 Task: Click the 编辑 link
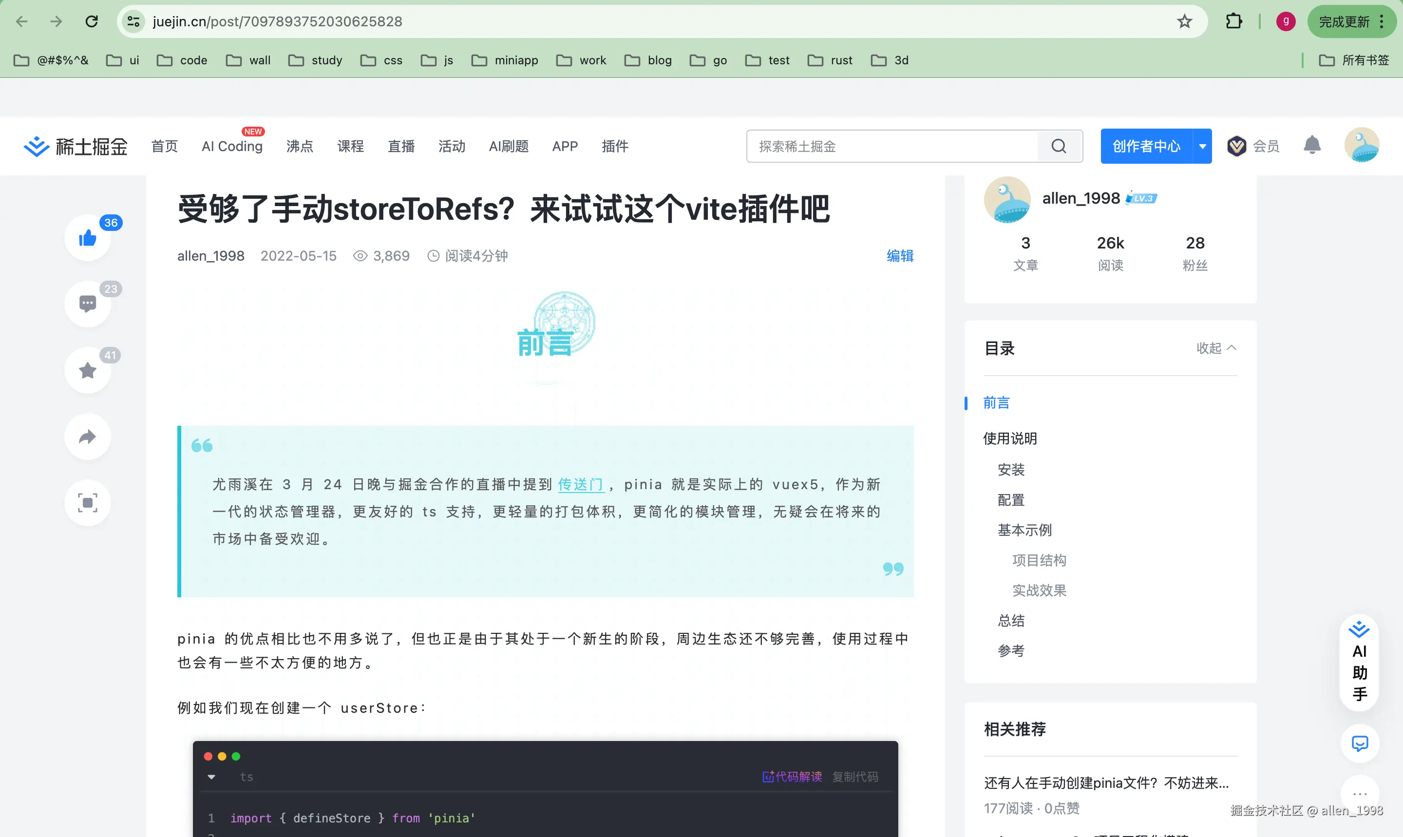tap(899, 256)
